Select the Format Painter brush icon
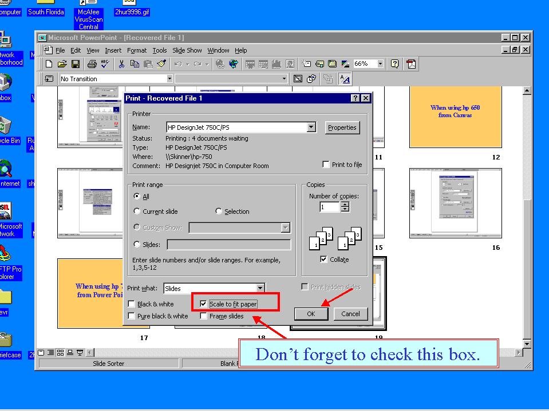Image resolution: width=549 pixels, height=411 pixels. click(x=161, y=64)
